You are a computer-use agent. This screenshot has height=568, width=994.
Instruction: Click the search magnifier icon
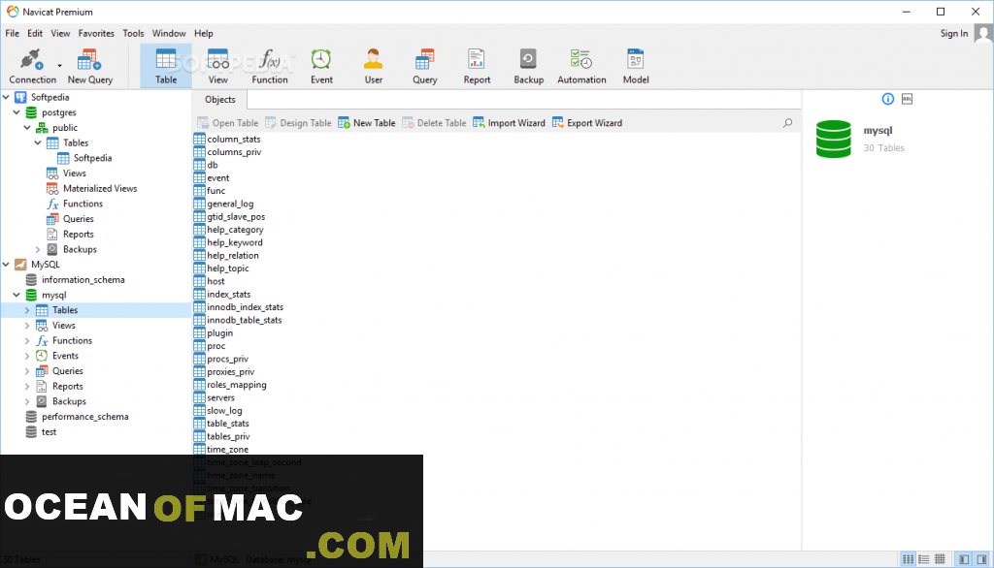[x=787, y=123]
